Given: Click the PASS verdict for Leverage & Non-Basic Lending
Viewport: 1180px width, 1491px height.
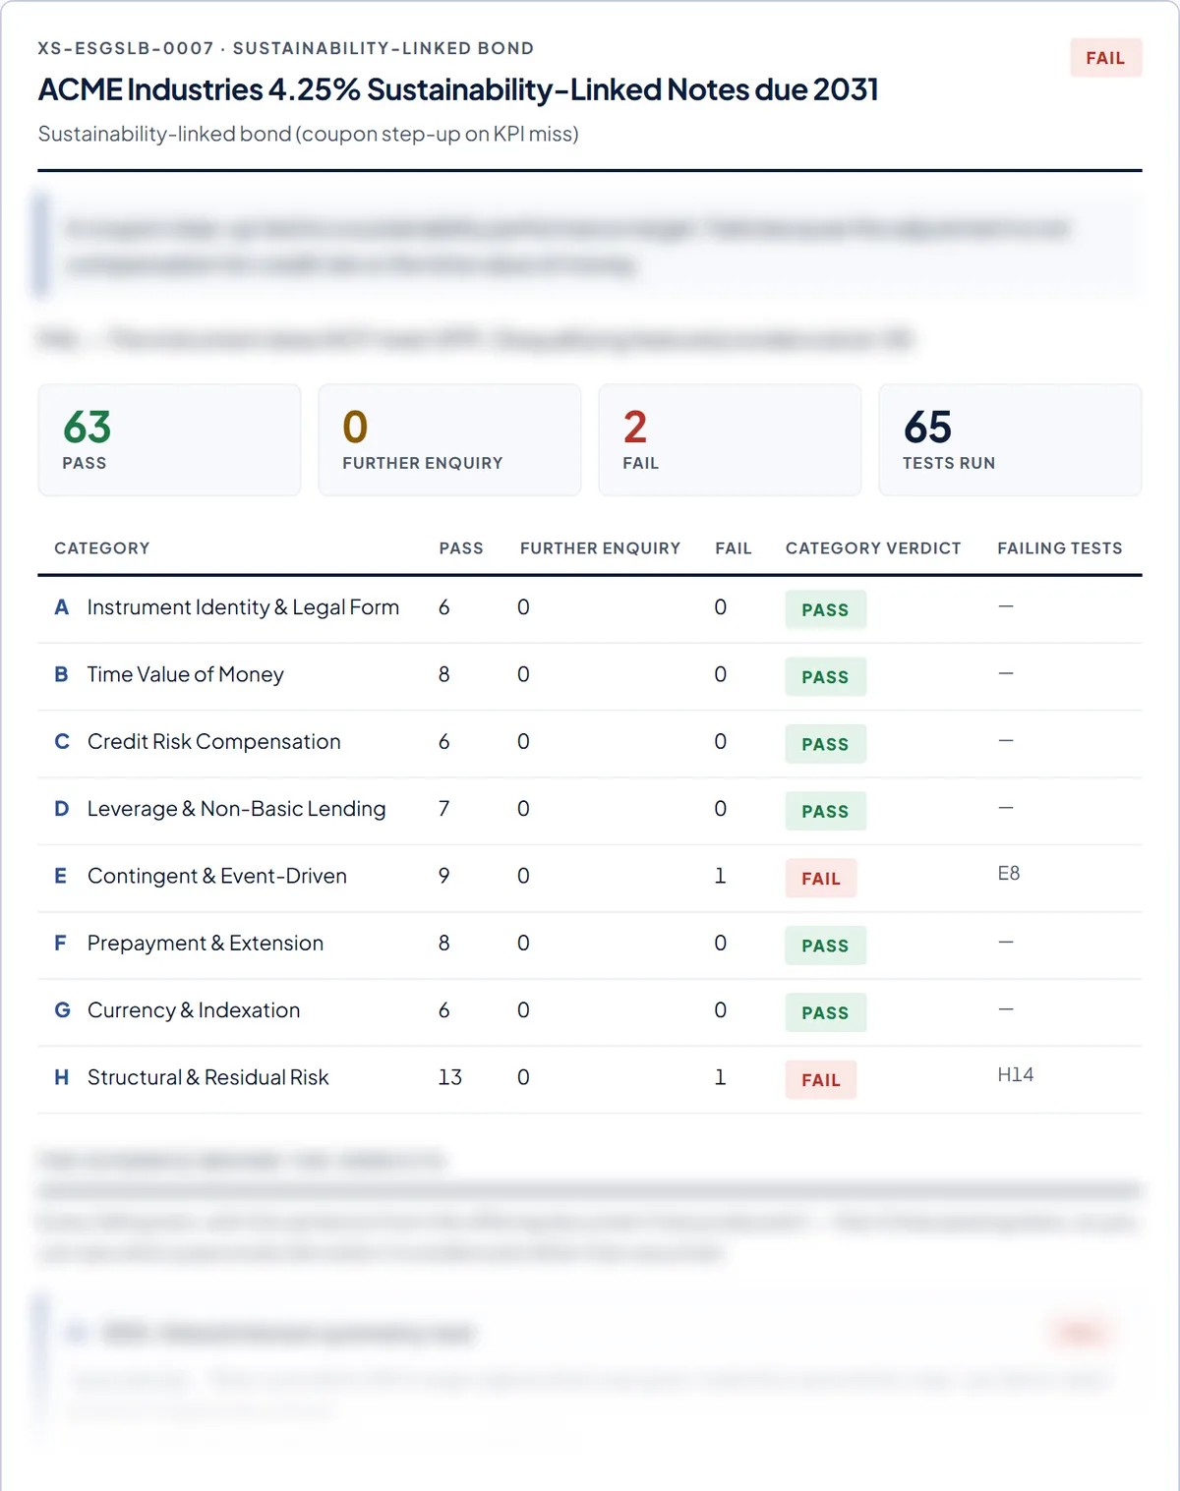Looking at the screenshot, I should [x=825, y=811].
